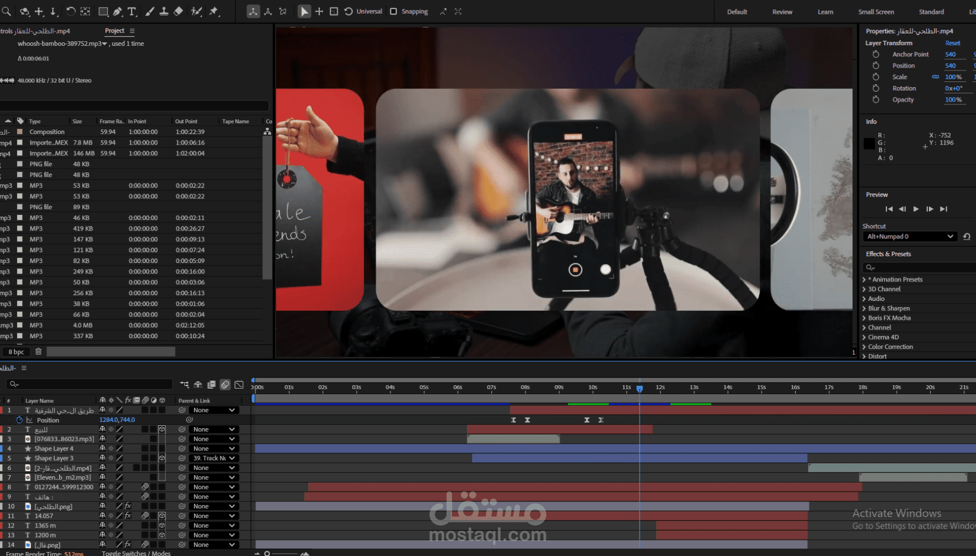Expand the Color Correction effects category
Viewport: 976px width, 556px height.
(x=864, y=347)
